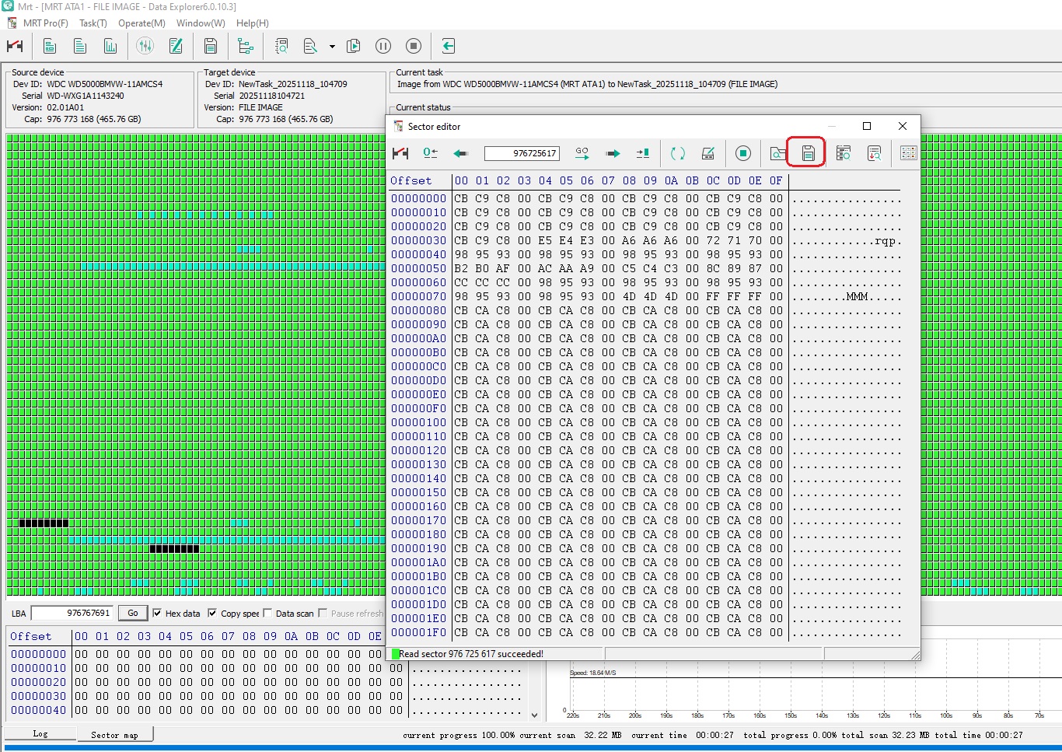Click the stop icon in Sector editor toolbar
The height and width of the screenshot is (752, 1062).
pos(743,153)
